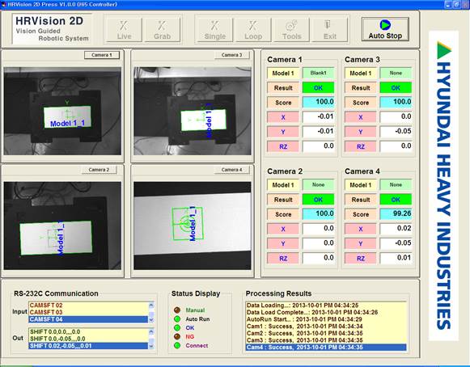Screen dimensions: 470x367
Task: Select Cam3 : Success log entry
Action: [326, 340]
